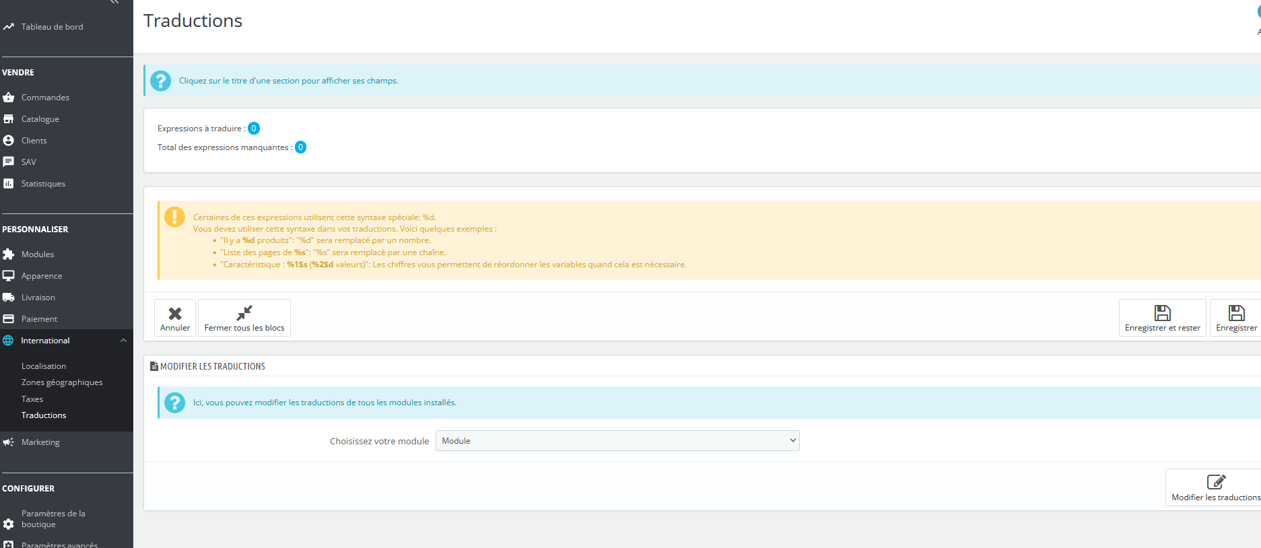Click the Annuler button

tap(175, 317)
